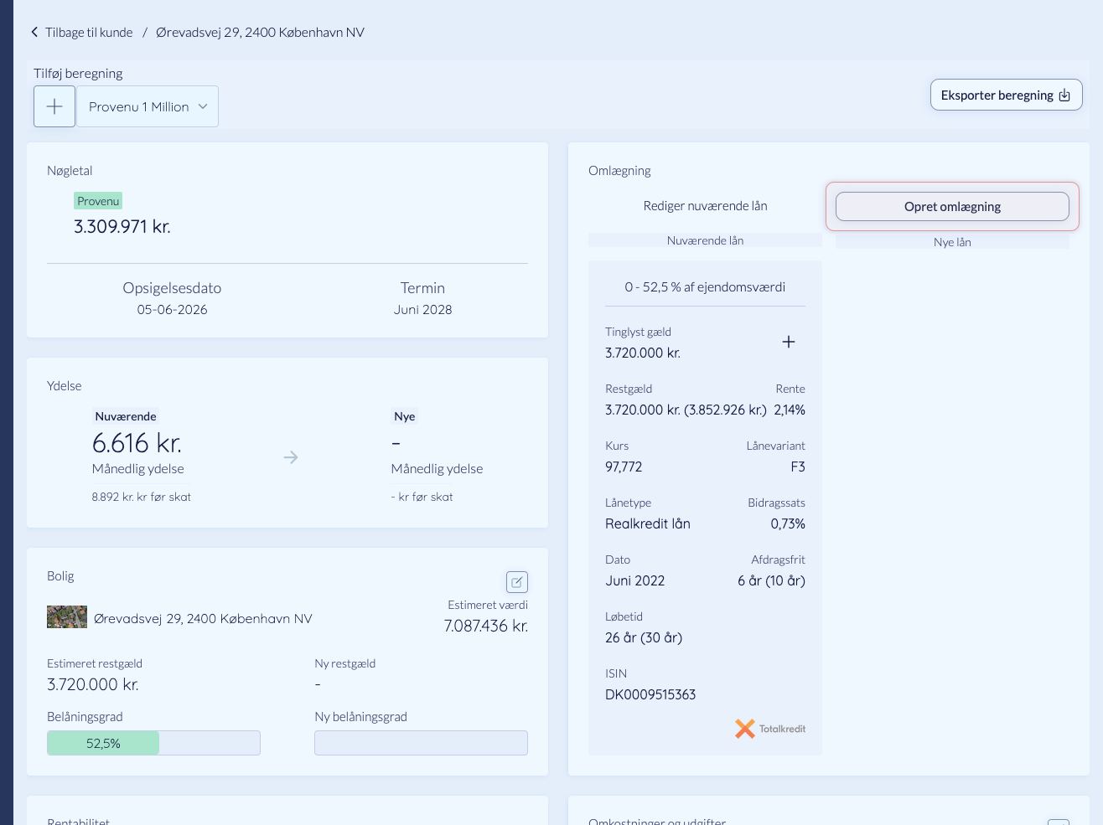Image resolution: width=1103 pixels, height=825 pixels.
Task: Click the green Provenu tag
Action: click(x=98, y=201)
